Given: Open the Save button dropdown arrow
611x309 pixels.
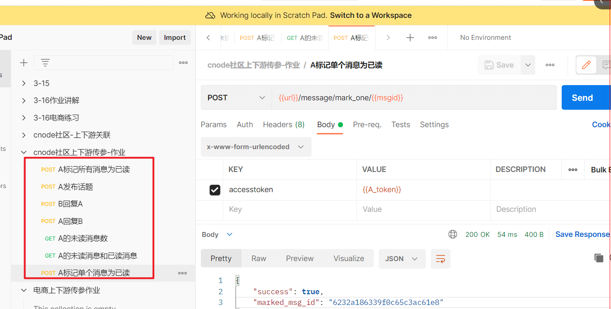Looking at the screenshot, I should (528, 65).
